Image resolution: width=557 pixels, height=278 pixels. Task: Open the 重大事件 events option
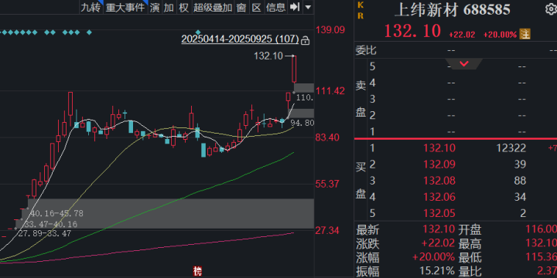coord(125,7)
